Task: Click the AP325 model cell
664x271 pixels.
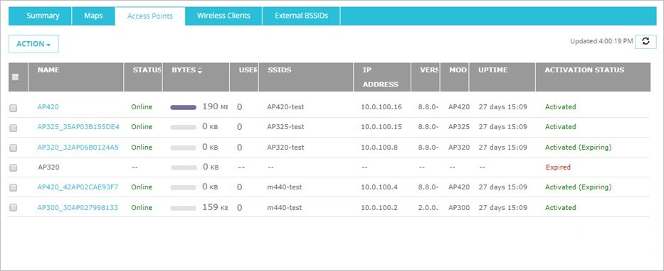Action: tap(459, 127)
